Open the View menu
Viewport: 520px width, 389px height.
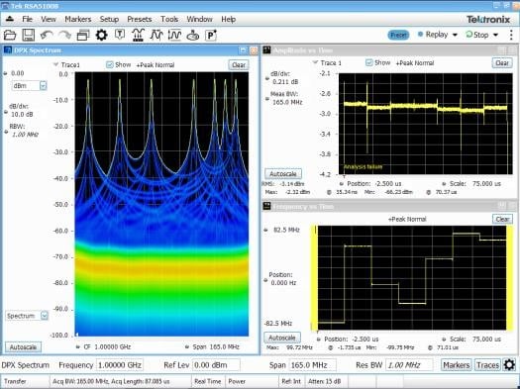(49, 19)
